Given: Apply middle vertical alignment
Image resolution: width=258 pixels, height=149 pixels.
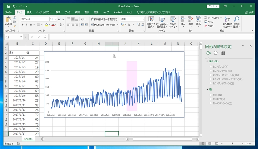Looking at the screenshot, I should click(73, 19).
